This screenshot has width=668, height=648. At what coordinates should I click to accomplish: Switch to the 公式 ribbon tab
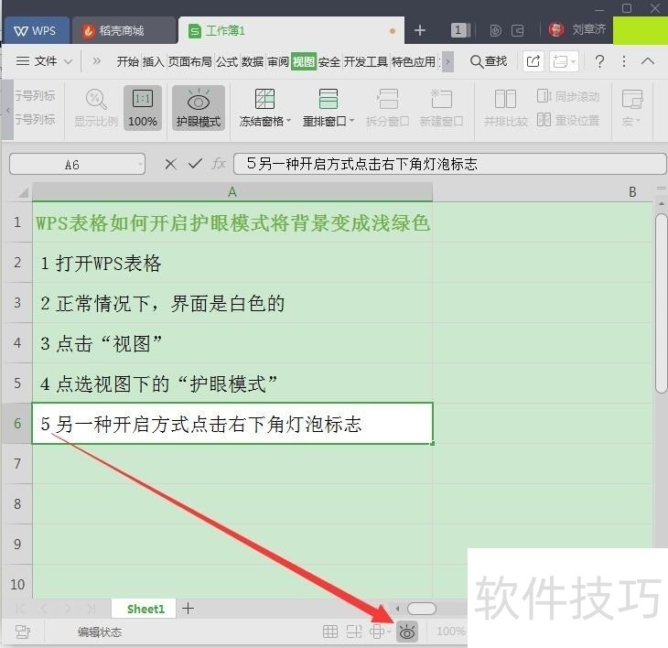coord(227,61)
